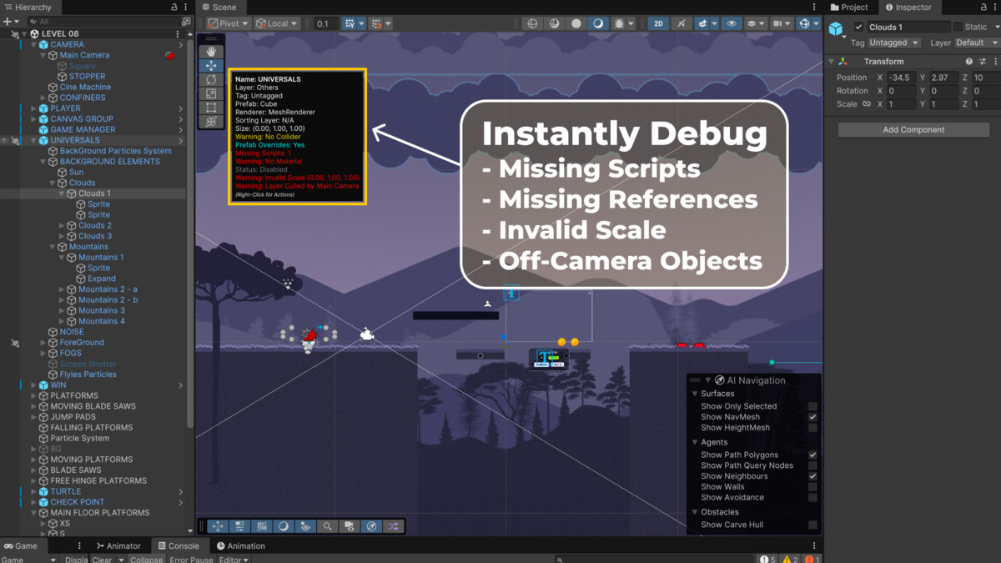Toggle scene audio icon in Scene toolbar
This screenshot has height=563, width=1001.
(x=681, y=23)
